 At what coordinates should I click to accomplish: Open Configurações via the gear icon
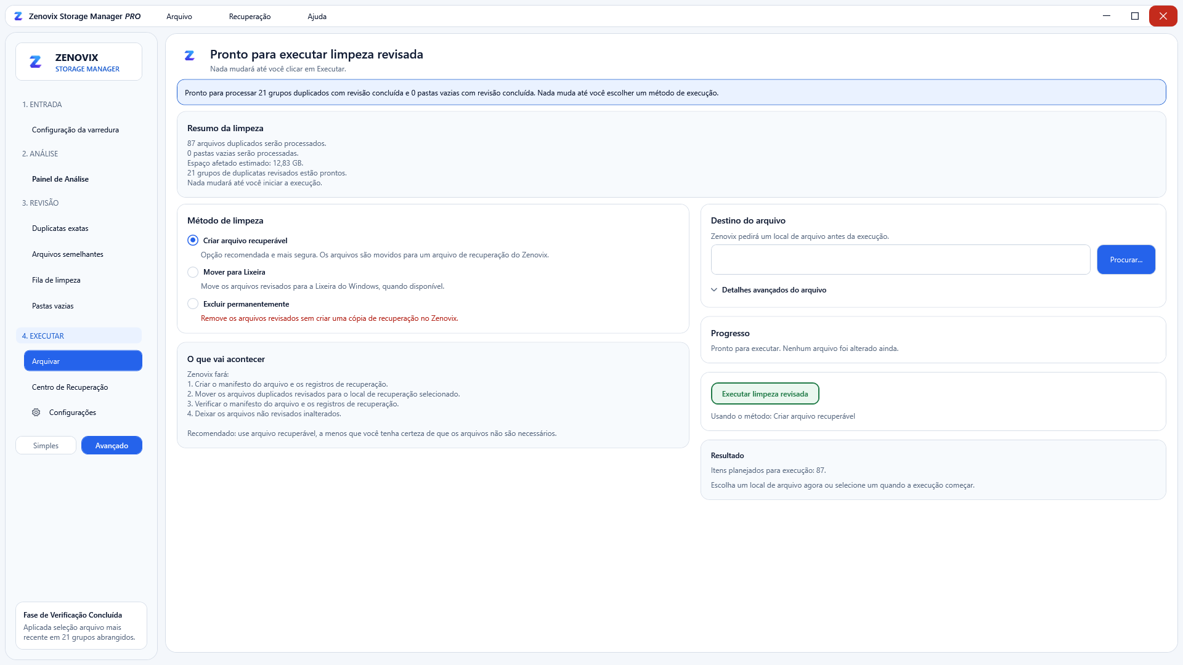click(x=36, y=413)
